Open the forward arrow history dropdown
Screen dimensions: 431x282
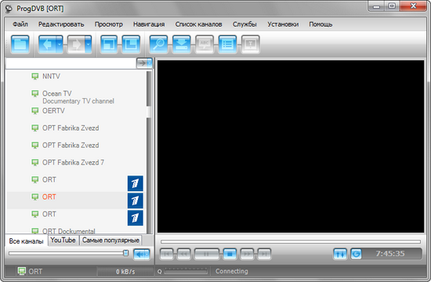coord(89,44)
